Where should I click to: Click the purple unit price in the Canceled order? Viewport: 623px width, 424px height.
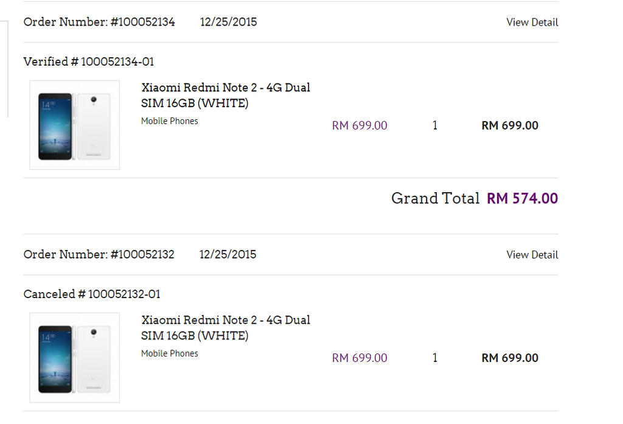tap(360, 358)
